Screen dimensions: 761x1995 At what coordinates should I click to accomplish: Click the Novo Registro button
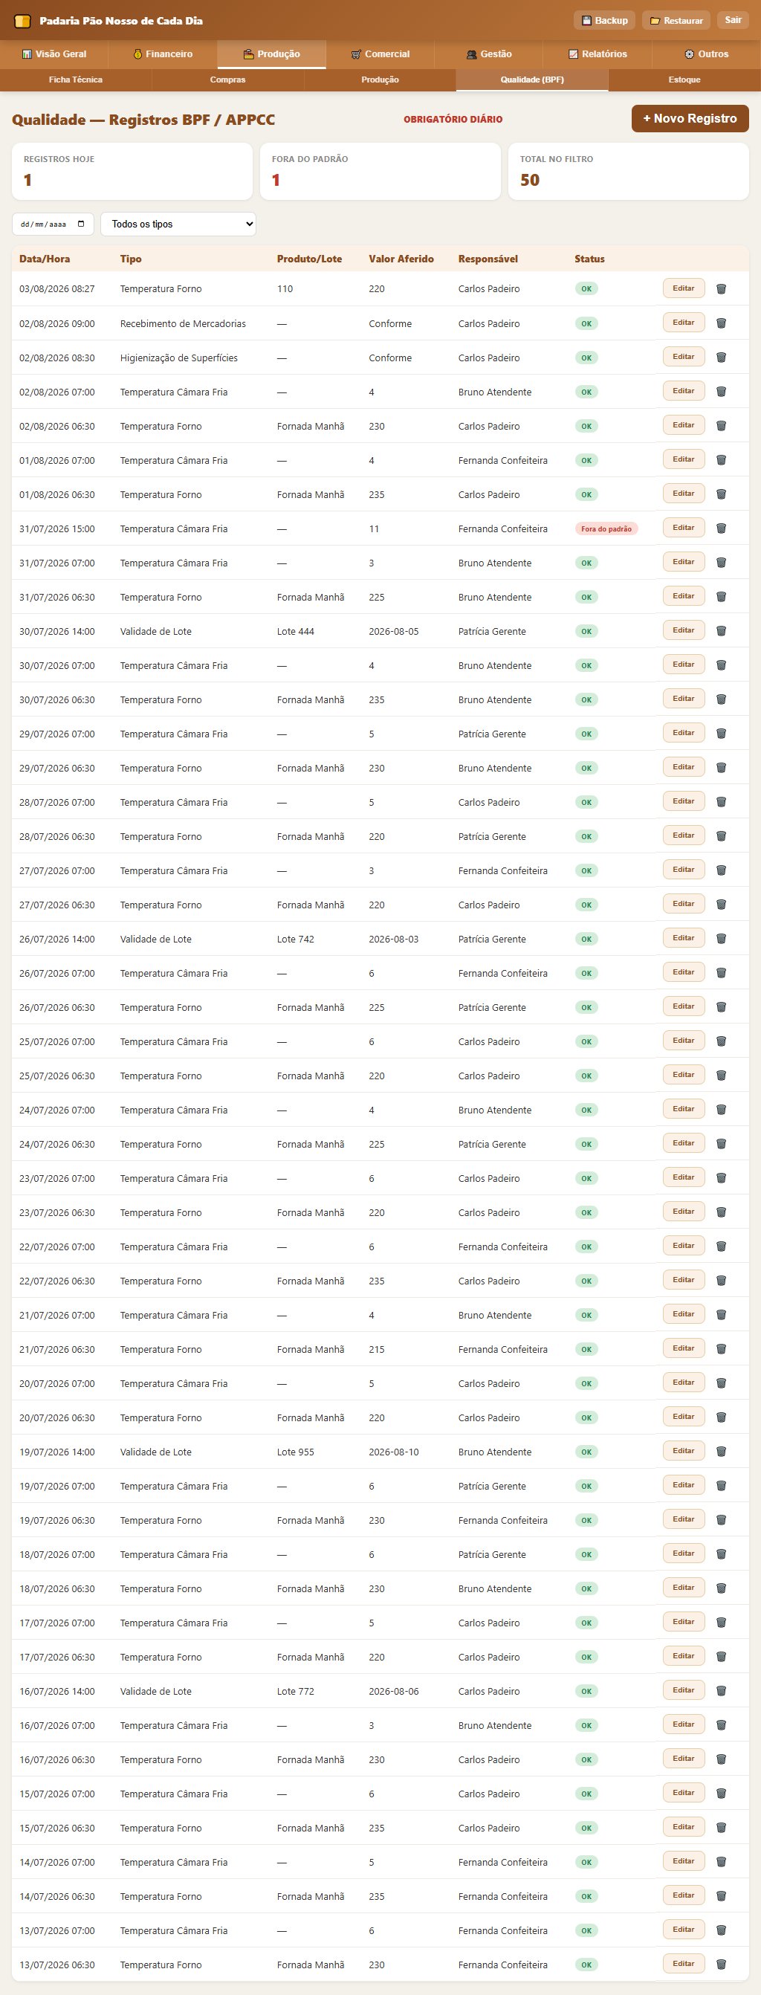tap(690, 118)
